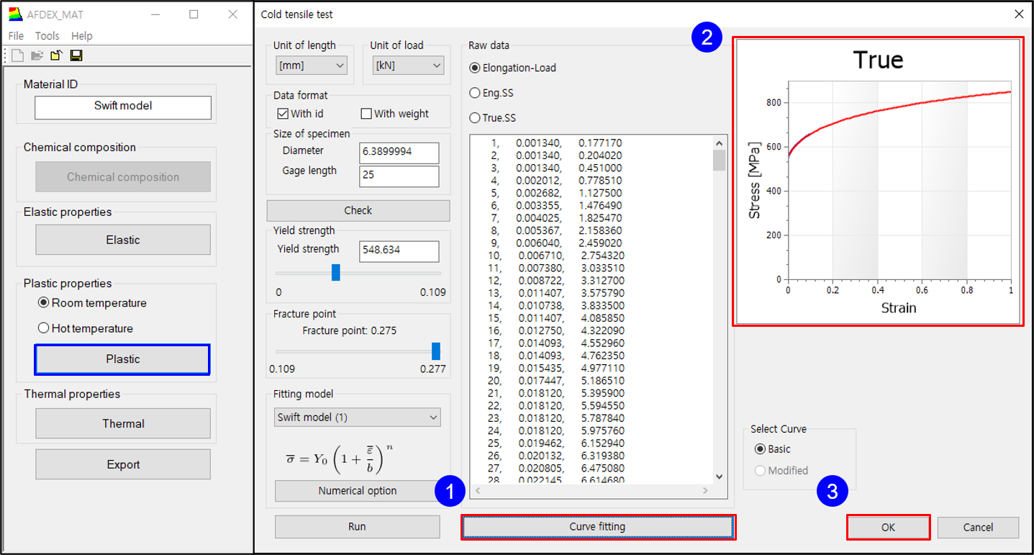Click the Gage length input field
The image size is (1034, 555).
click(399, 176)
